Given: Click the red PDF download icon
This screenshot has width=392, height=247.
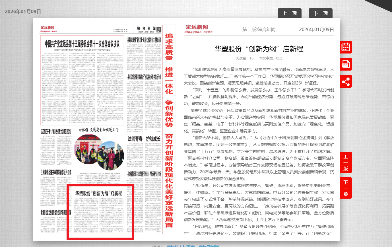Looking at the screenshot, I should point(346,64).
